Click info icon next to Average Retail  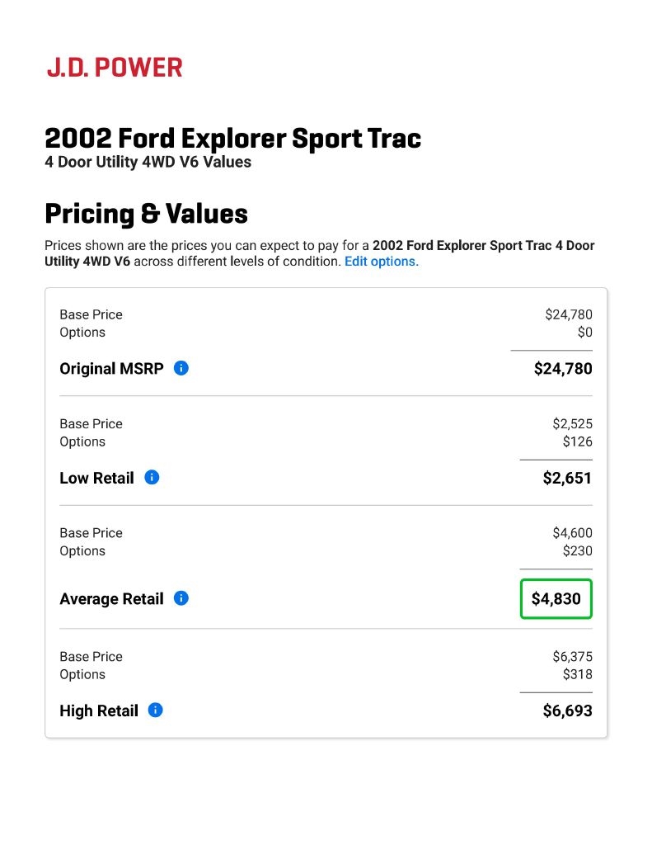[x=181, y=598]
